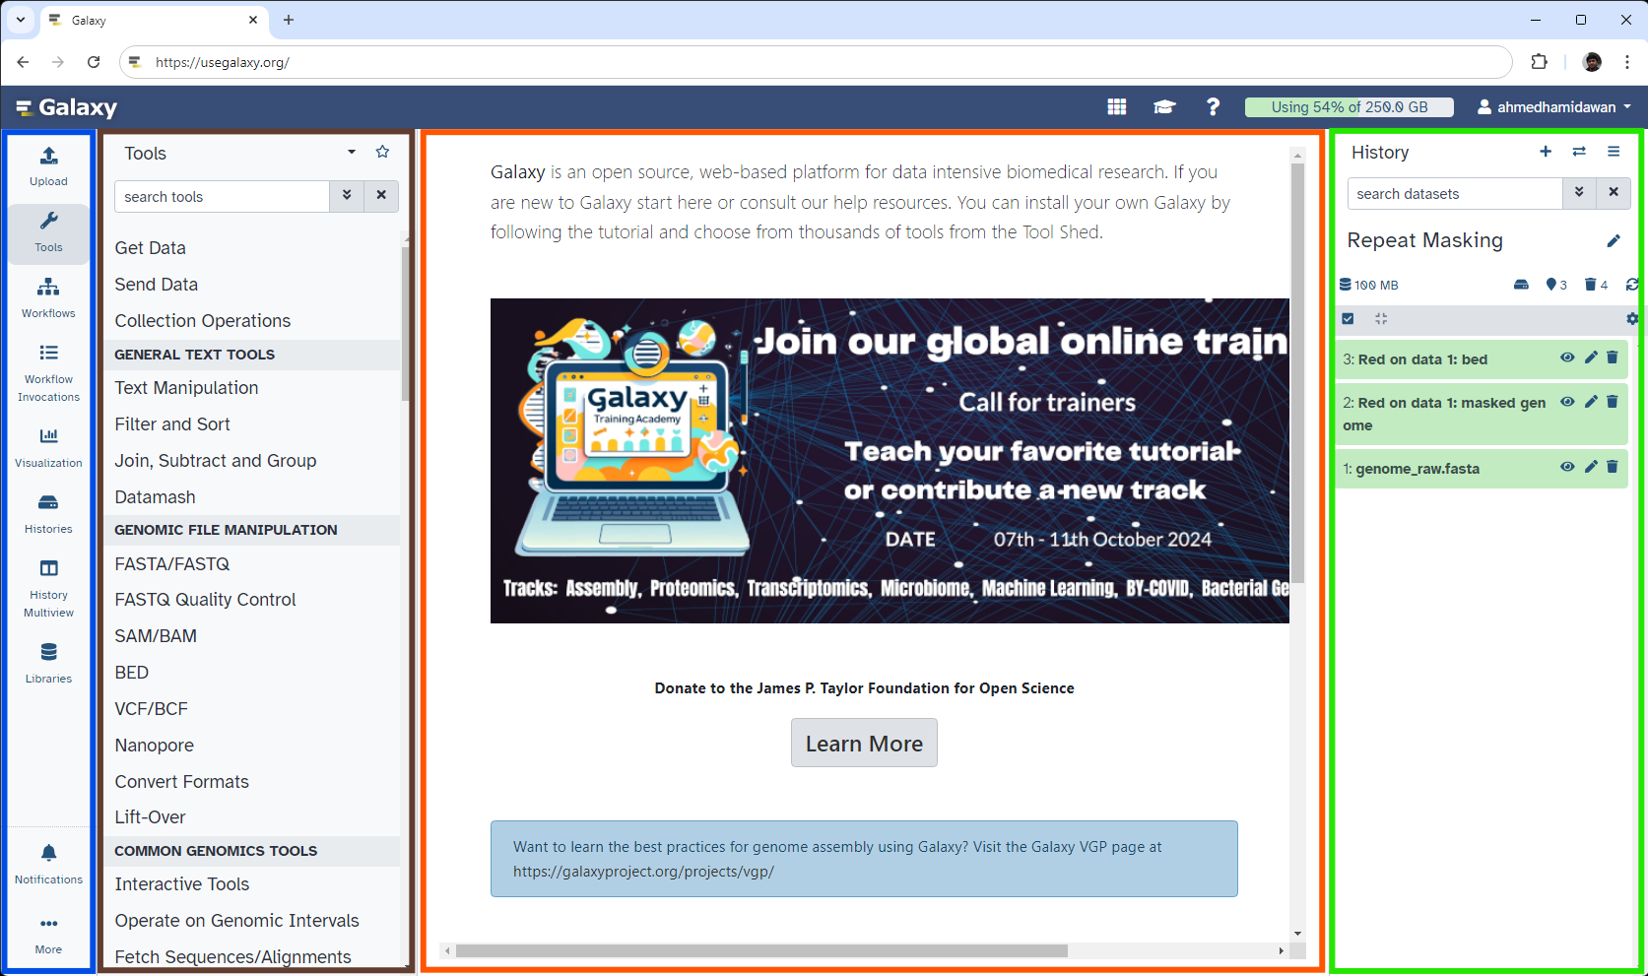Image resolution: width=1648 pixels, height=976 pixels.
Task: Open the Tools panel dropdown caret
Action: pyautogui.click(x=352, y=152)
